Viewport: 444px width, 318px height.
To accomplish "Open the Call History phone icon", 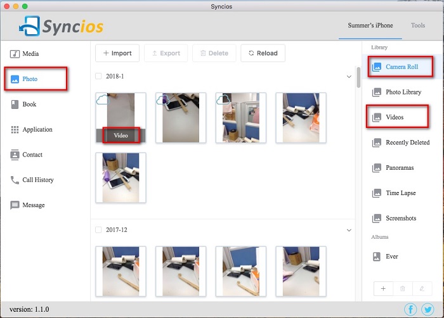I will coord(15,180).
